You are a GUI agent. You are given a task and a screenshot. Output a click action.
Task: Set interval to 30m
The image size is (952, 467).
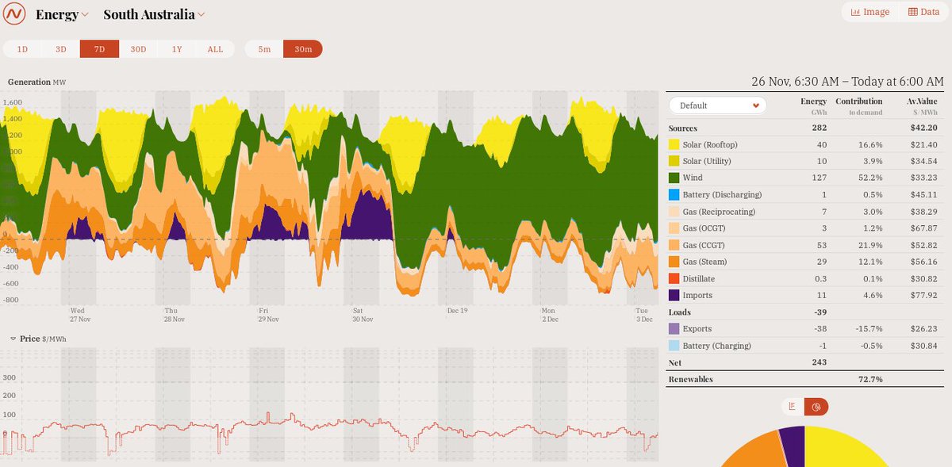click(303, 49)
